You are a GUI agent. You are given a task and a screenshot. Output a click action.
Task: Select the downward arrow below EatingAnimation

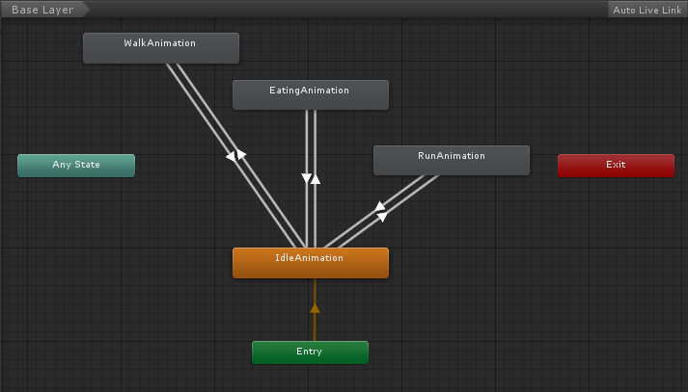306,178
